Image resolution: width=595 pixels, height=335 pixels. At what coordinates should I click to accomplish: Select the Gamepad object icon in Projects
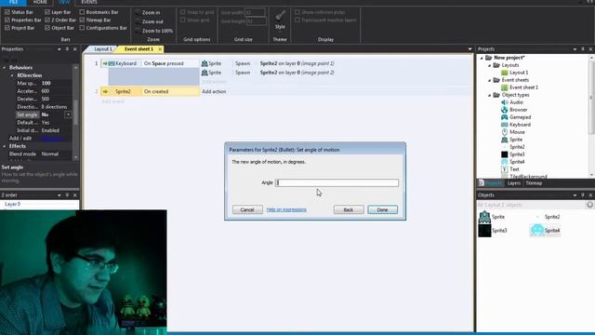pos(504,117)
